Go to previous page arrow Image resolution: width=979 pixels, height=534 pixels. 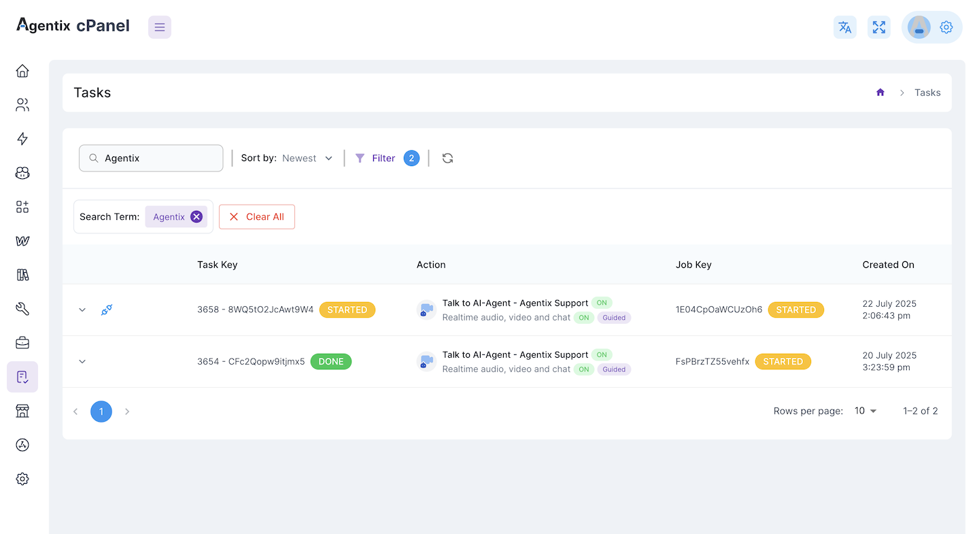(x=75, y=412)
